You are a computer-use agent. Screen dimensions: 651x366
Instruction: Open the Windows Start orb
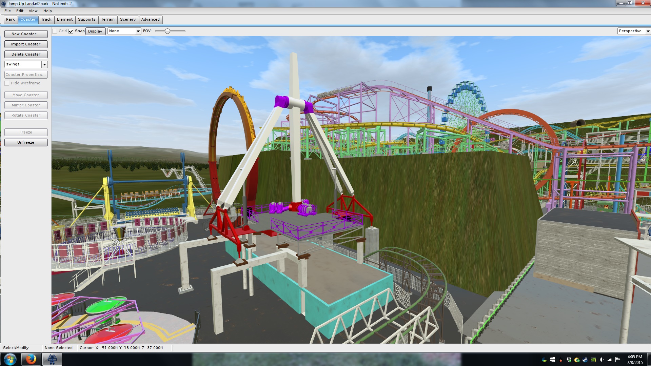(10, 359)
